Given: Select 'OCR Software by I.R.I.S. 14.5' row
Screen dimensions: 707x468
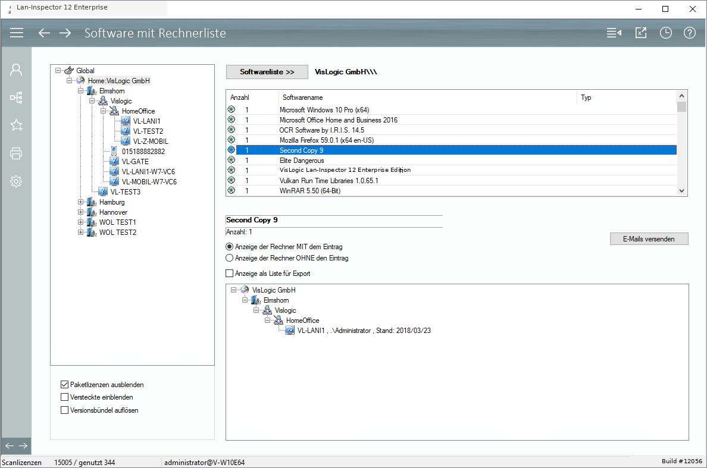Looking at the screenshot, I should point(451,130).
